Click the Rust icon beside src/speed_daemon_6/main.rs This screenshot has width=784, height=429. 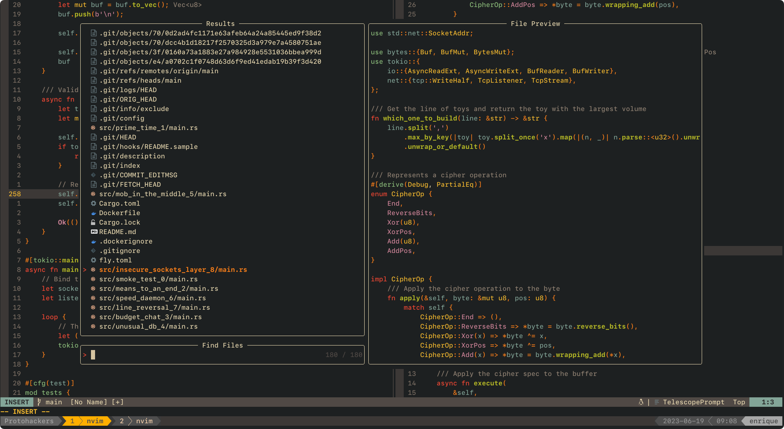tap(93, 298)
